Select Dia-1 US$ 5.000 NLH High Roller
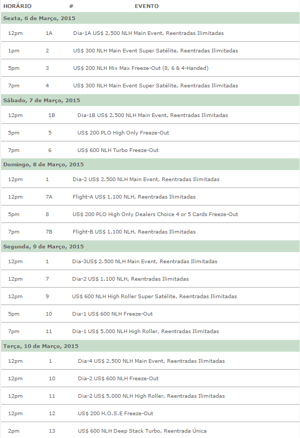 [x=145, y=332]
